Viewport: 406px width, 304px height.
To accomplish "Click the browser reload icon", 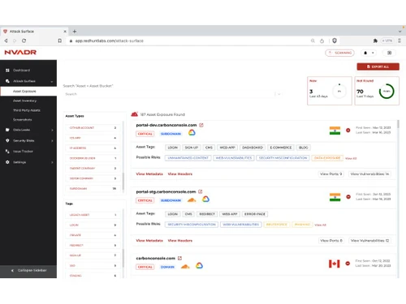I will (x=24, y=41).
